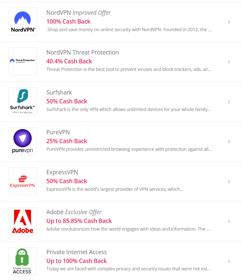The height and width of the screenshot is (280, 242).
Task: Select the PureVPN 25% Cash Back link
Action: pyautogui.click(x=67, y=141)
